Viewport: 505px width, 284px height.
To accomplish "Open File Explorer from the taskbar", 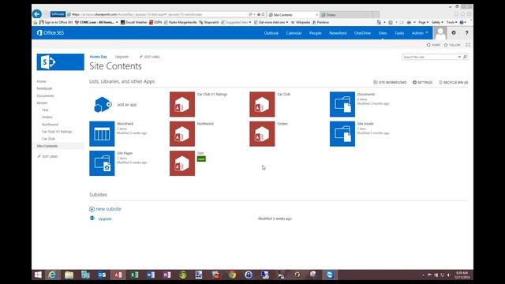I will [x=69, y=275].
